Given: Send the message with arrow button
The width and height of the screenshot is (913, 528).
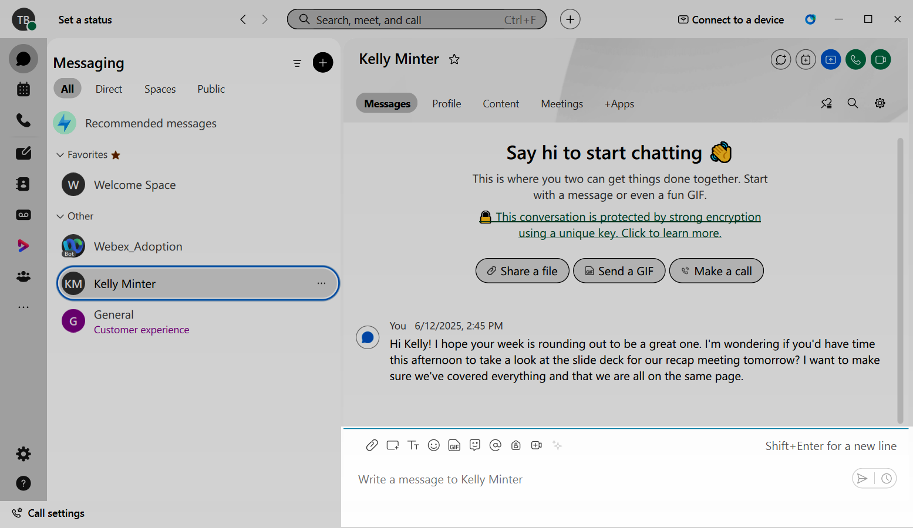Looking at the screenshot, I should click(x=862, y=479).
